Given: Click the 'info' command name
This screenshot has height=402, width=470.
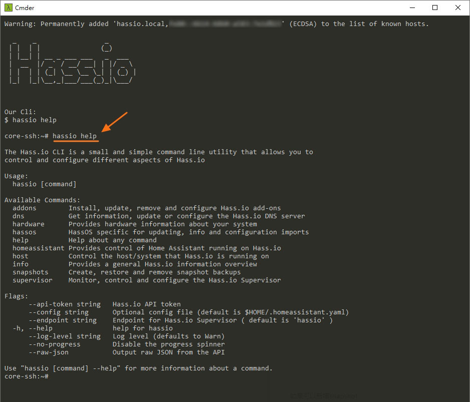Looking at the screenshot, I should pos(21,264).
